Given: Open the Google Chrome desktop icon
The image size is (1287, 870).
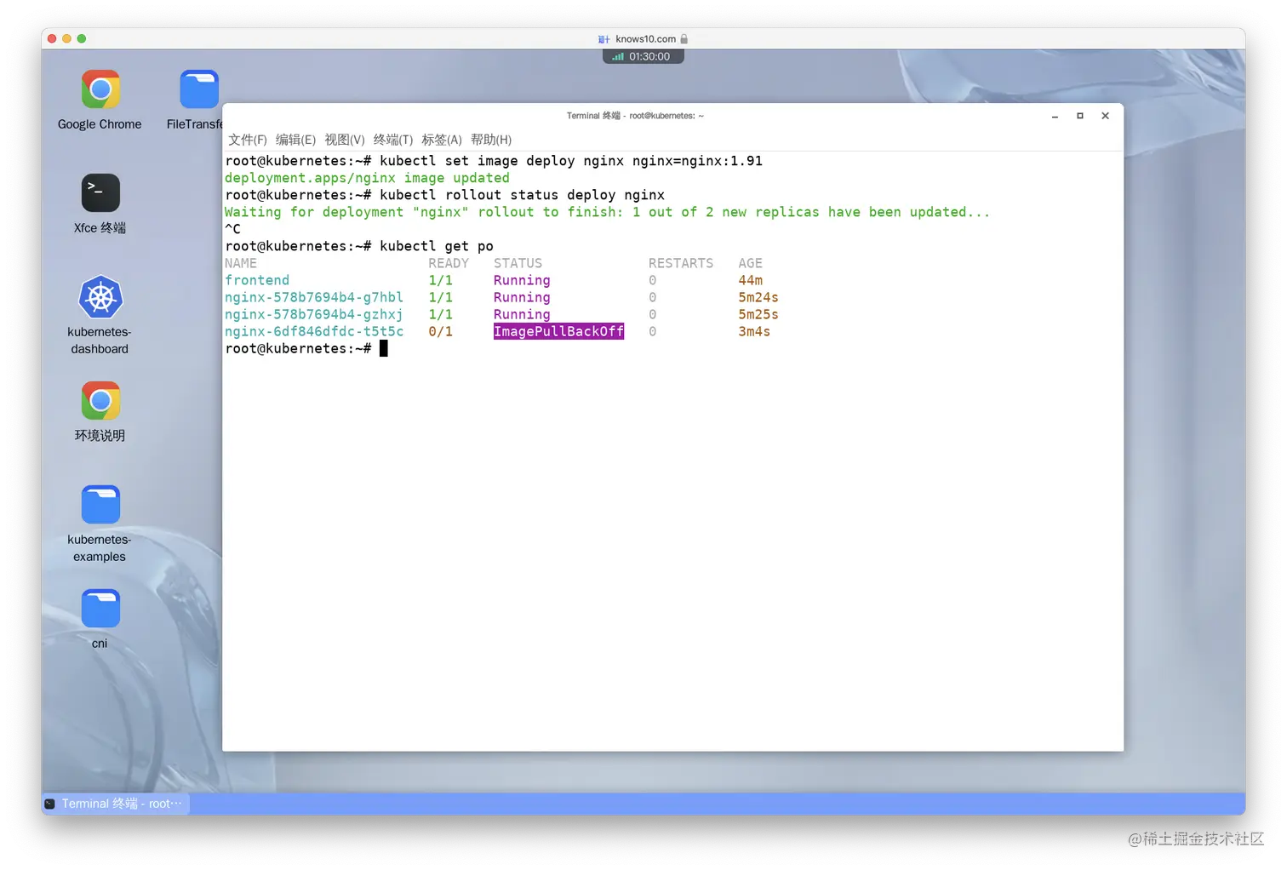Looking at the screenshot, I should (100, 90).
